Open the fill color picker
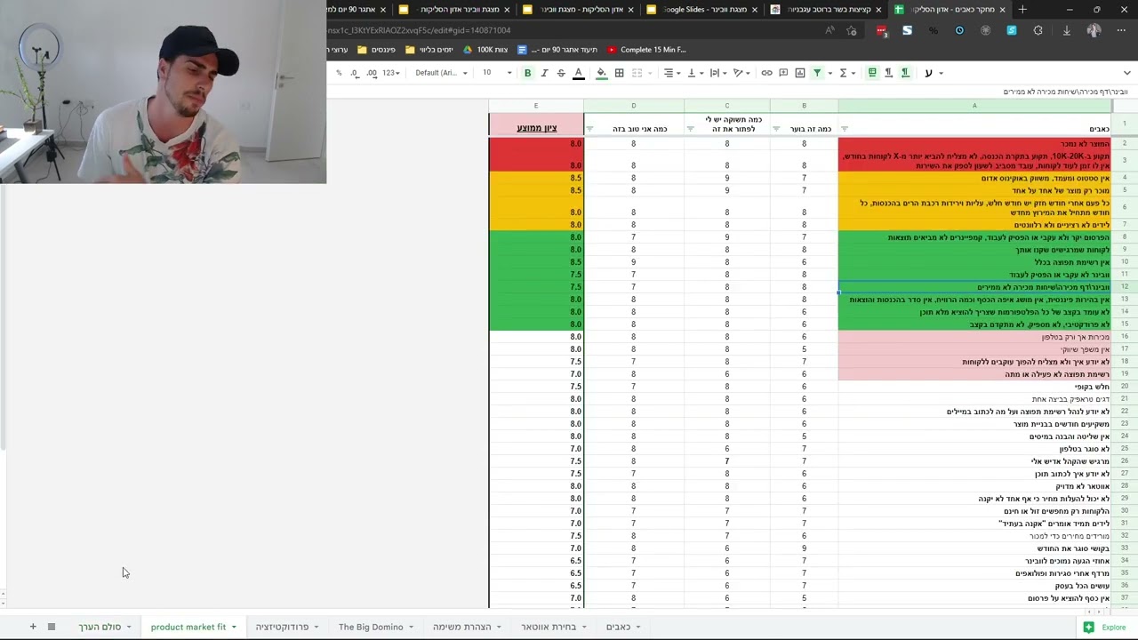Viewport: 1138px width, 640px height. click(602, 73)
